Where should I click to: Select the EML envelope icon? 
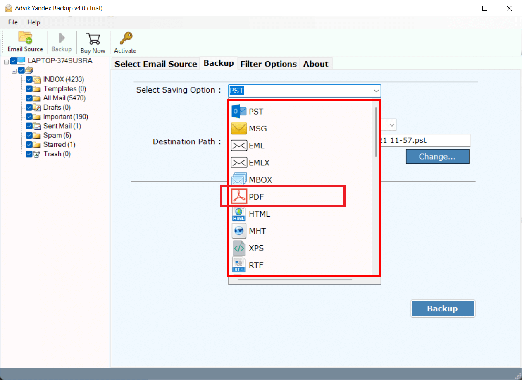coord(239,146)
